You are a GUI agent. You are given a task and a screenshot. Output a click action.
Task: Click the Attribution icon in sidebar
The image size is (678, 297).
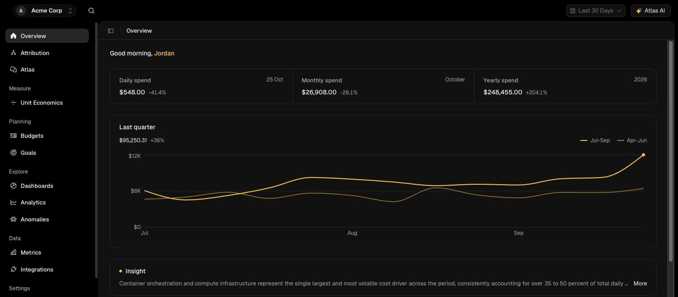(x=13, y=53)
